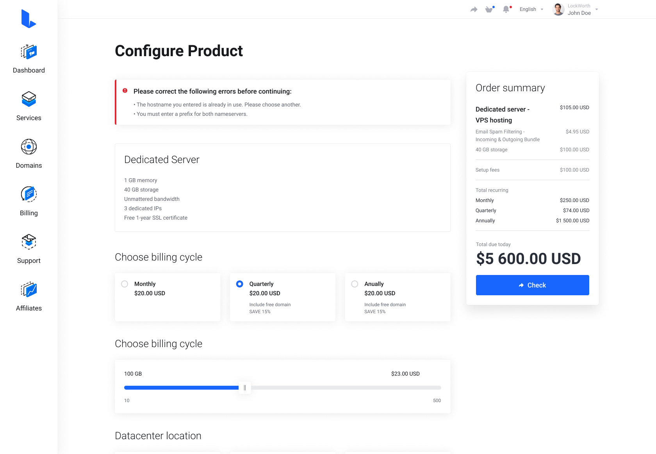This screenshot has height=454, width=656.
Task: Click 'Unmattered bandwidth' spec line
Action: [x=152, y=199]
